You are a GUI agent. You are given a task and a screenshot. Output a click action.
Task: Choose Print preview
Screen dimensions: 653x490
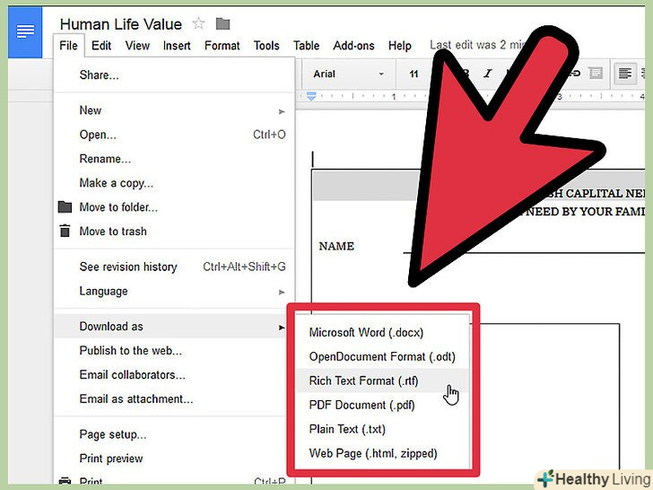(x=174, y=459)
